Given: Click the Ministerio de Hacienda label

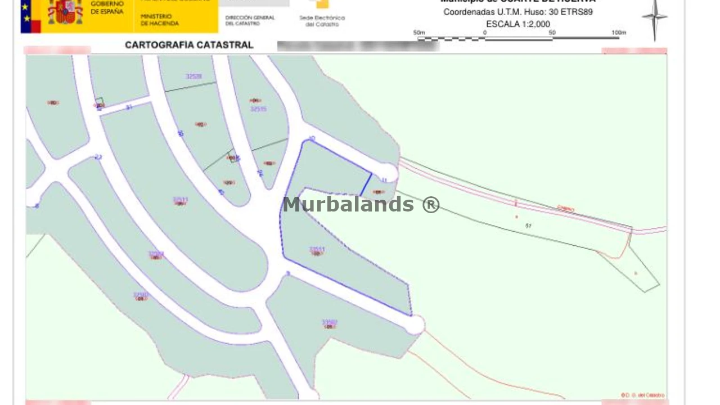Looking at the screenshot, I should (x=159, y=20).
